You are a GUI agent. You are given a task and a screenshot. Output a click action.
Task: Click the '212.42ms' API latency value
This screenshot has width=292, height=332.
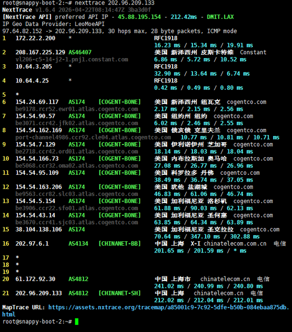point(184,17)
